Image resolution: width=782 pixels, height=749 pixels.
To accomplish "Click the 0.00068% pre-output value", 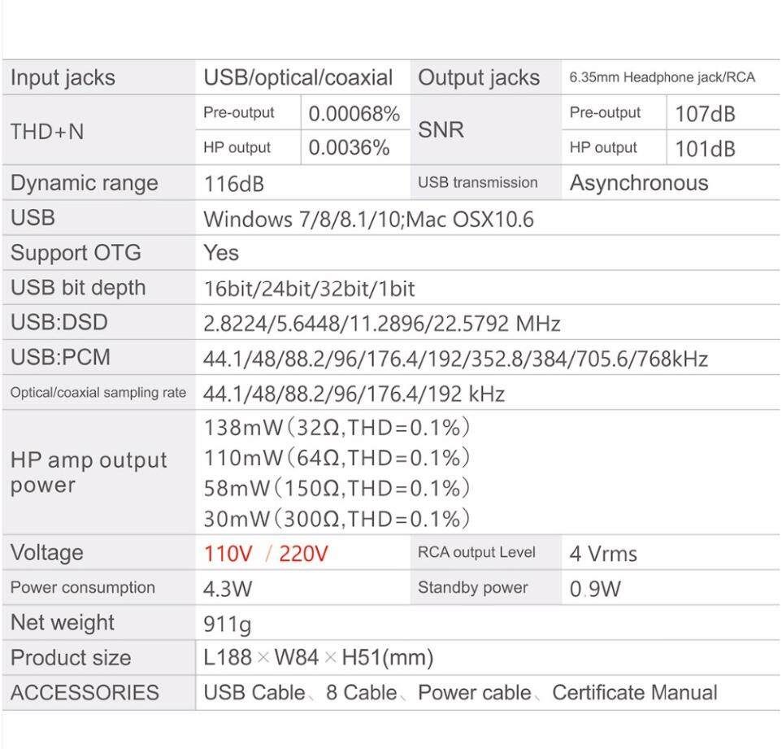I will pyautogui.click(x=354, y=115).
